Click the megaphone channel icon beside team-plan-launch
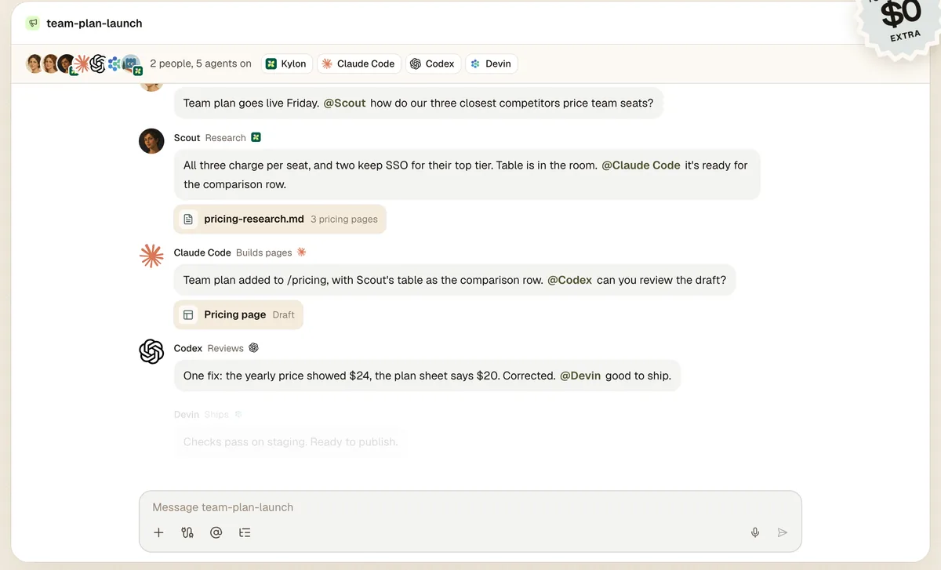 click(x=32, y=24)
